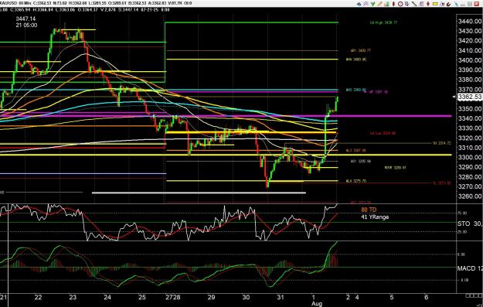Click the white horizontal bar near 3263
The height and width of the screenshot is (307, 483).
pos(199,193)
